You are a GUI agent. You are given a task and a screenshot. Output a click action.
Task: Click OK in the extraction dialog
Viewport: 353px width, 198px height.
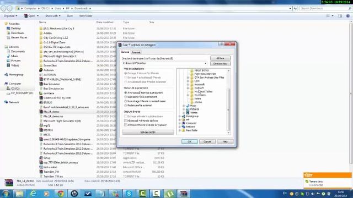189,142
